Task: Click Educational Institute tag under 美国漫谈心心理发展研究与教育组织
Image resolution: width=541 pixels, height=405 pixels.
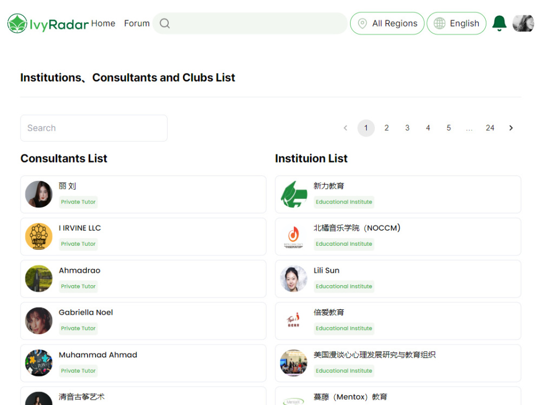Action: (x=344, y=370)
